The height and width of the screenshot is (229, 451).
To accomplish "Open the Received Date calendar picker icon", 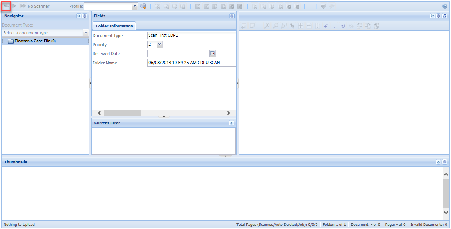I will [213, 54].
